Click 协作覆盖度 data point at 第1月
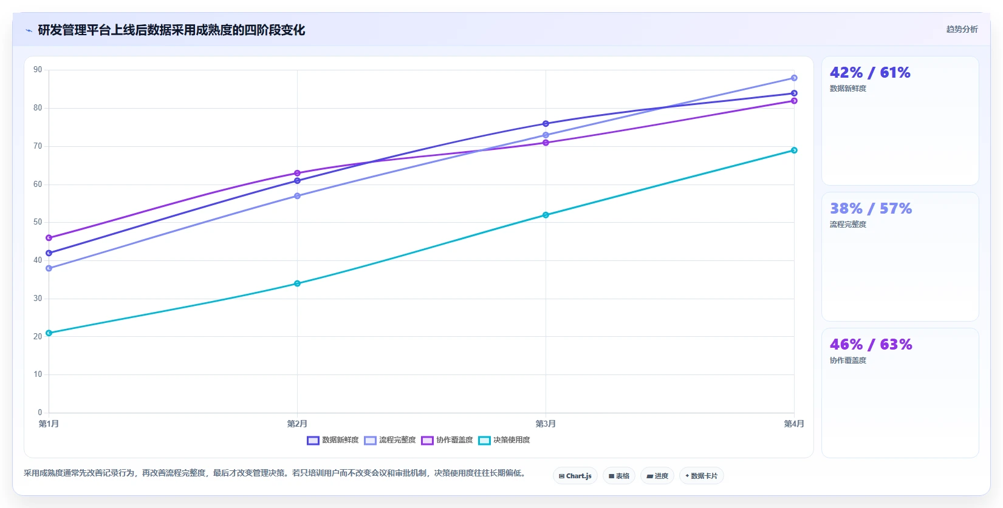 click(x=49, y=238)
